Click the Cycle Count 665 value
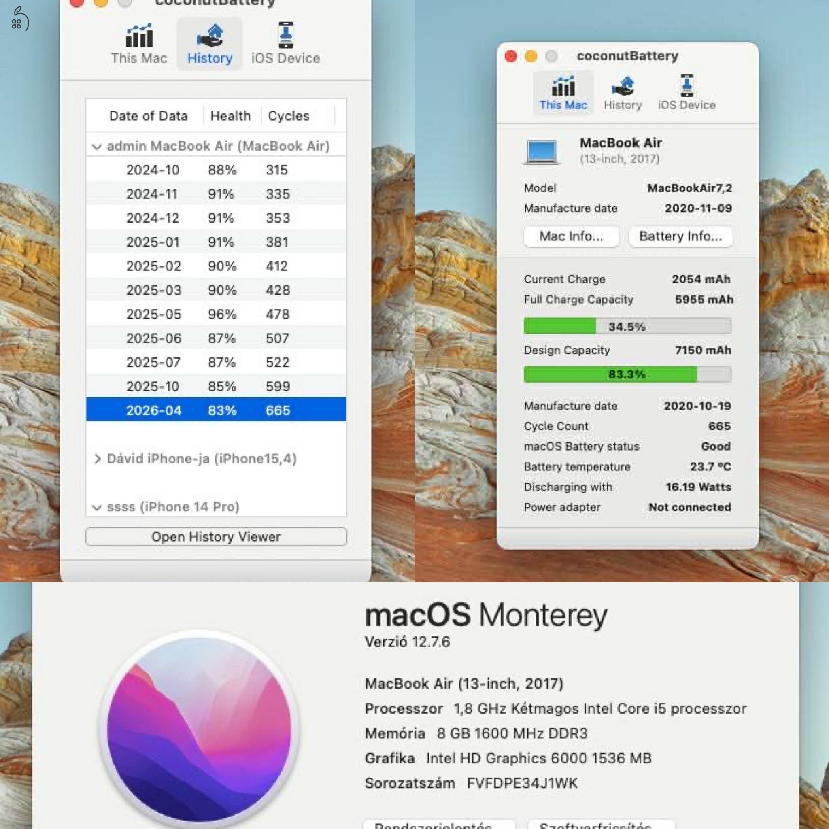829x829 pixels. 720,426
